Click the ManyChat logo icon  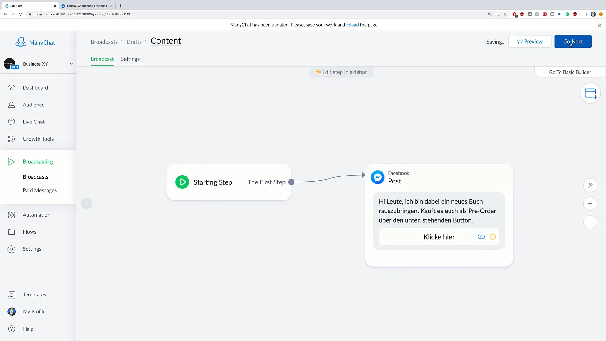[x=21, y=42]
